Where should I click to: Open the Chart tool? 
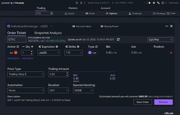click(90, 13)
